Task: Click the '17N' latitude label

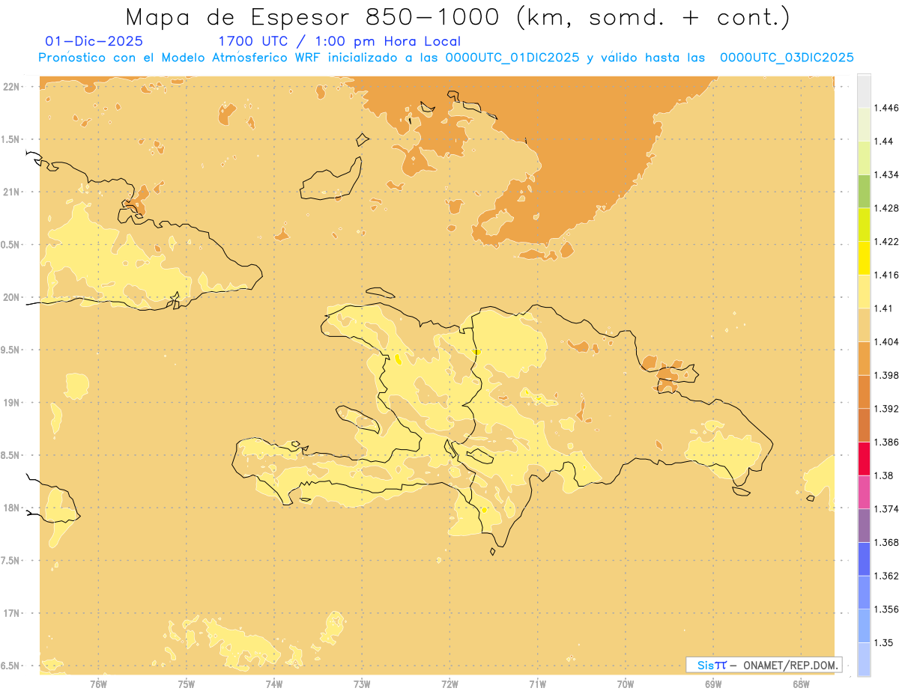Action: click(10, 613)
